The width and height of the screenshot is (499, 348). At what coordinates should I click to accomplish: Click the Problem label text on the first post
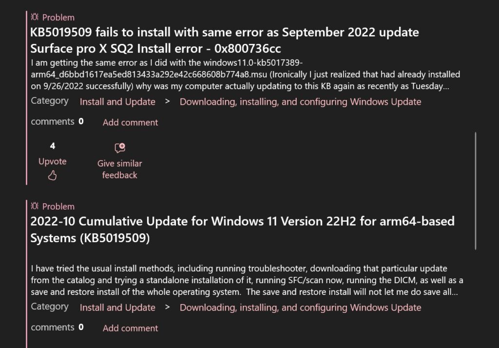58,17
